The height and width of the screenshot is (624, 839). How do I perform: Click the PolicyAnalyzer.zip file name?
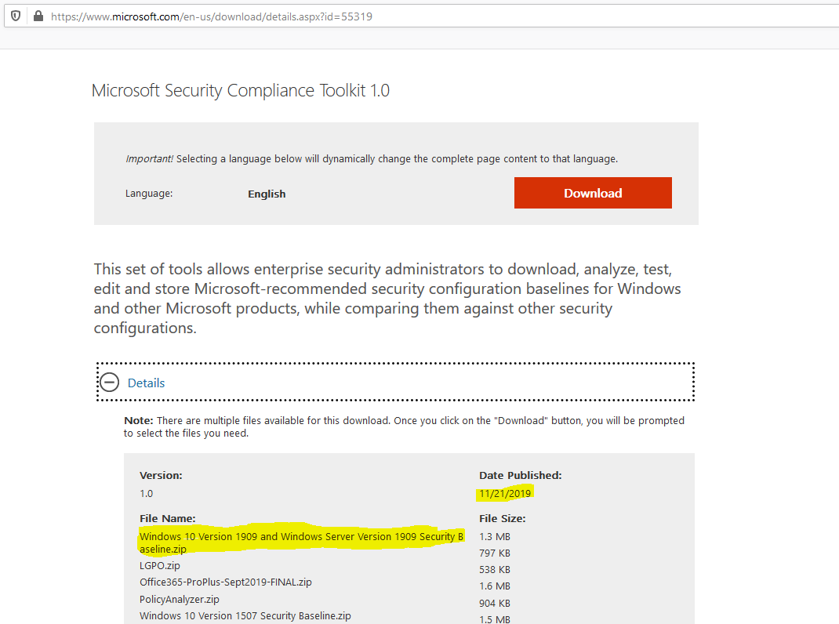pyautogui.click(x=180, y=600)
